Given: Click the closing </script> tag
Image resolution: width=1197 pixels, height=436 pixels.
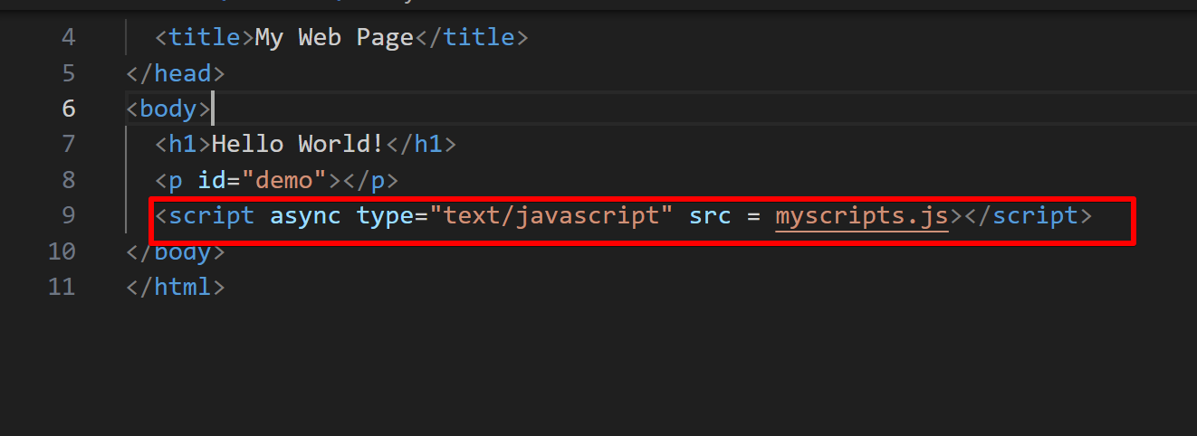Looking at the screenshot, I should [1028, 216].
